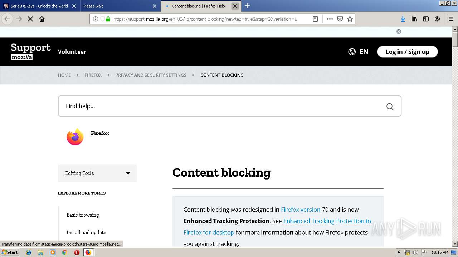Click Log in / Sign up

[x=407, y=52]
